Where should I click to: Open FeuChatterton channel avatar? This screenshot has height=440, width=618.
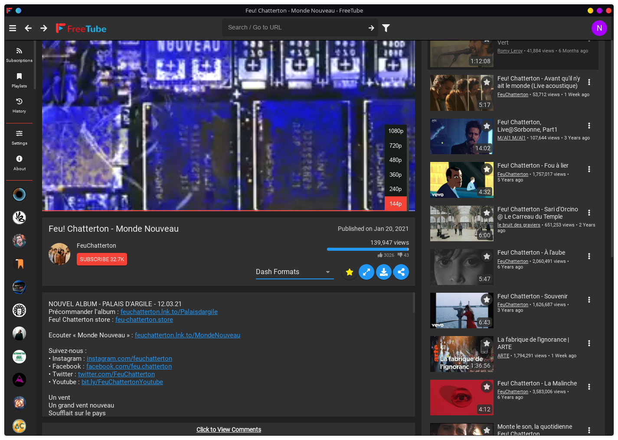59,254
